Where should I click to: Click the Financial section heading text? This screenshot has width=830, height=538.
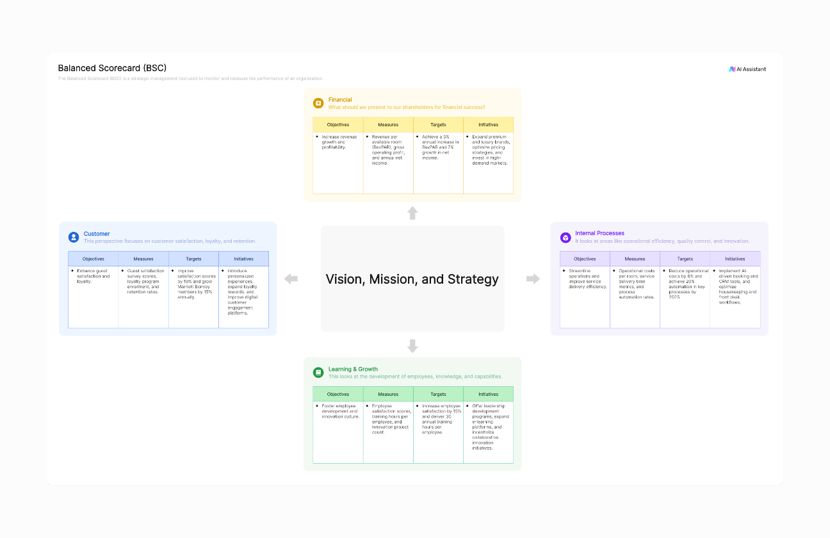340,100
